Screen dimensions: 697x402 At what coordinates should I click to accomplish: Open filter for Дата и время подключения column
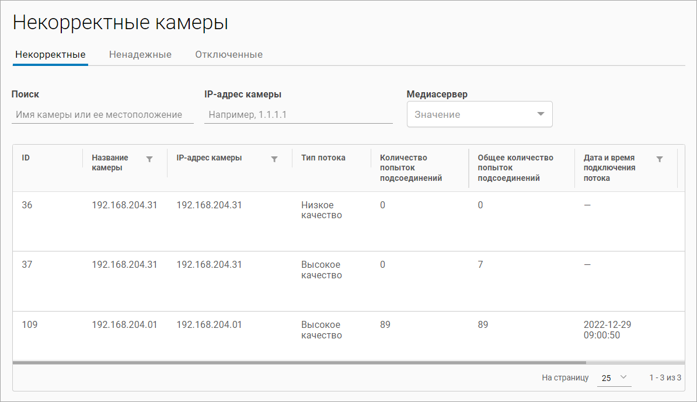(x=660, y=159)
